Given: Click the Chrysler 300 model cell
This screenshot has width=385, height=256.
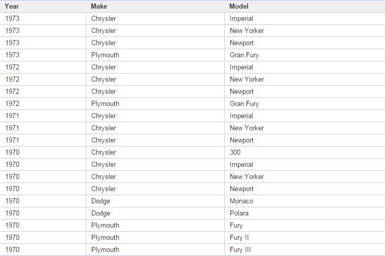Looking at the screenshot, I should point(305,152).
